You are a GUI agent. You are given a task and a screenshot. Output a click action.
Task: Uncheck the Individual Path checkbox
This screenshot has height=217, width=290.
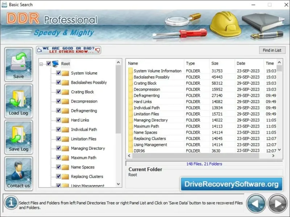[58, 129]
